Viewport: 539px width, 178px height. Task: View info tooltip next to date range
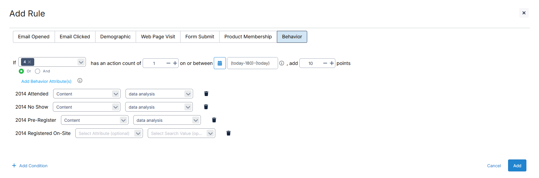(x=282, y=63)
